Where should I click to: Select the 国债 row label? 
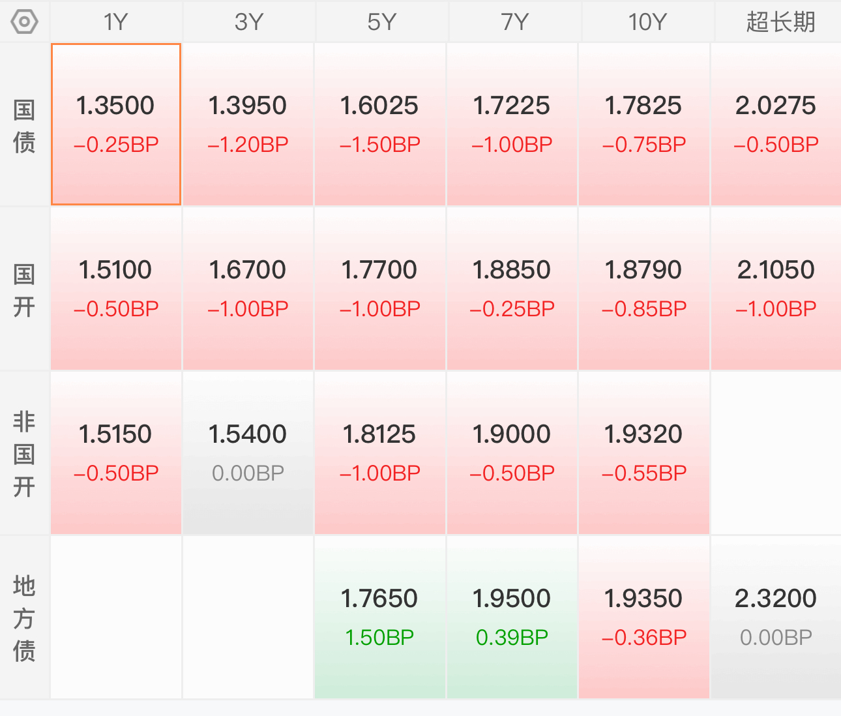pyautogui.click(x=24, y=125)
